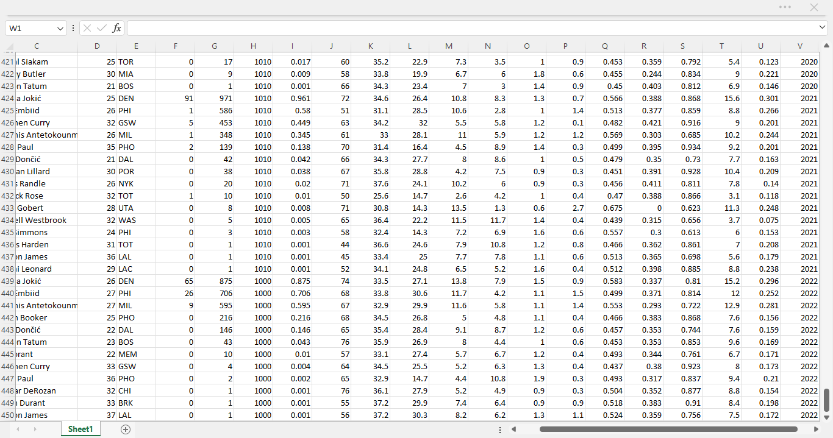This screenshot has width=833, height=438.
Task: Click the 'ar DeRozan' name cell
Action: (x=46, y=390)
